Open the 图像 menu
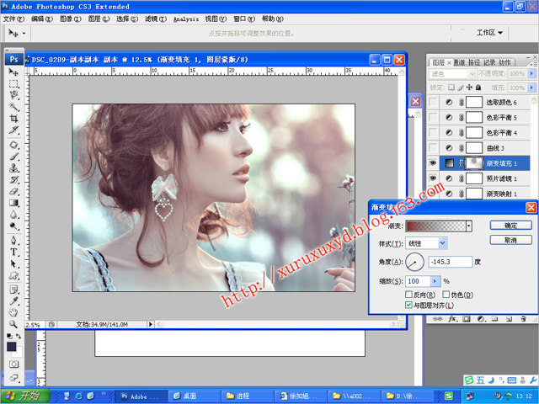539x404 pixels. 71,19
